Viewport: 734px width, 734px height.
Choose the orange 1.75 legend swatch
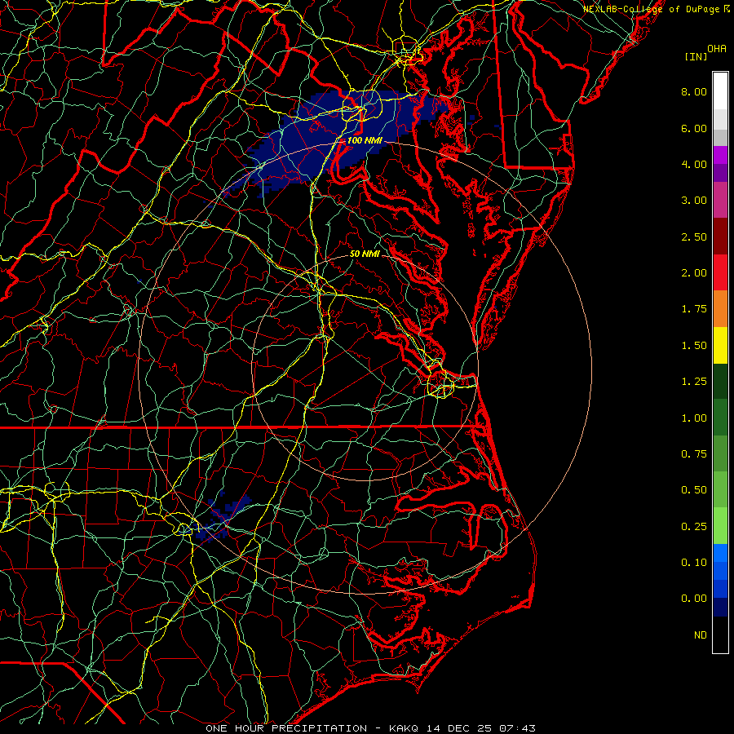pos(720,308)
